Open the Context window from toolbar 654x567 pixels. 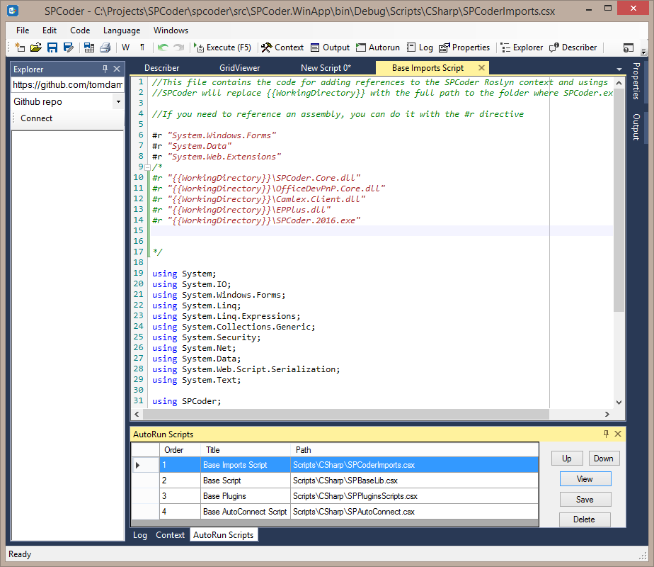point(282,47)
